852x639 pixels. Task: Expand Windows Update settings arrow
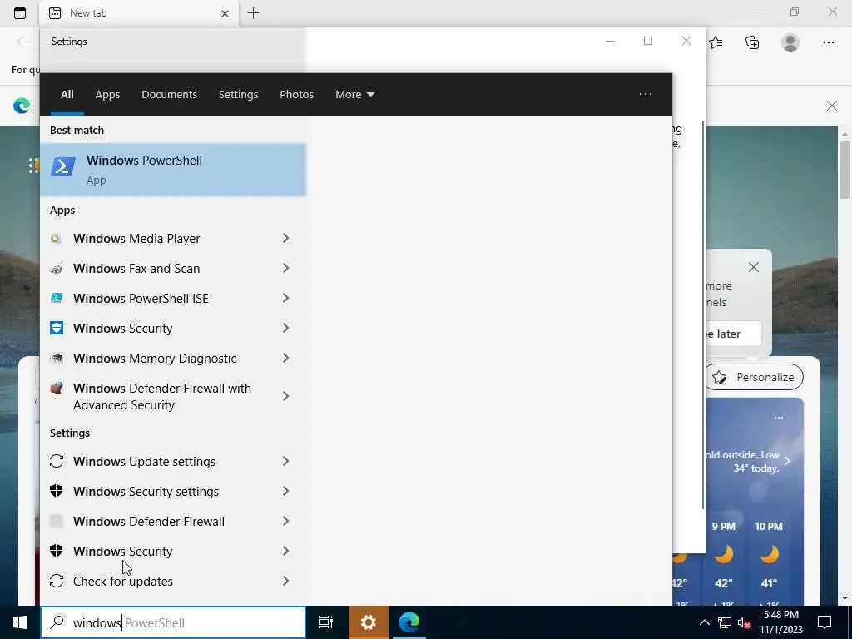click(286, 461)
